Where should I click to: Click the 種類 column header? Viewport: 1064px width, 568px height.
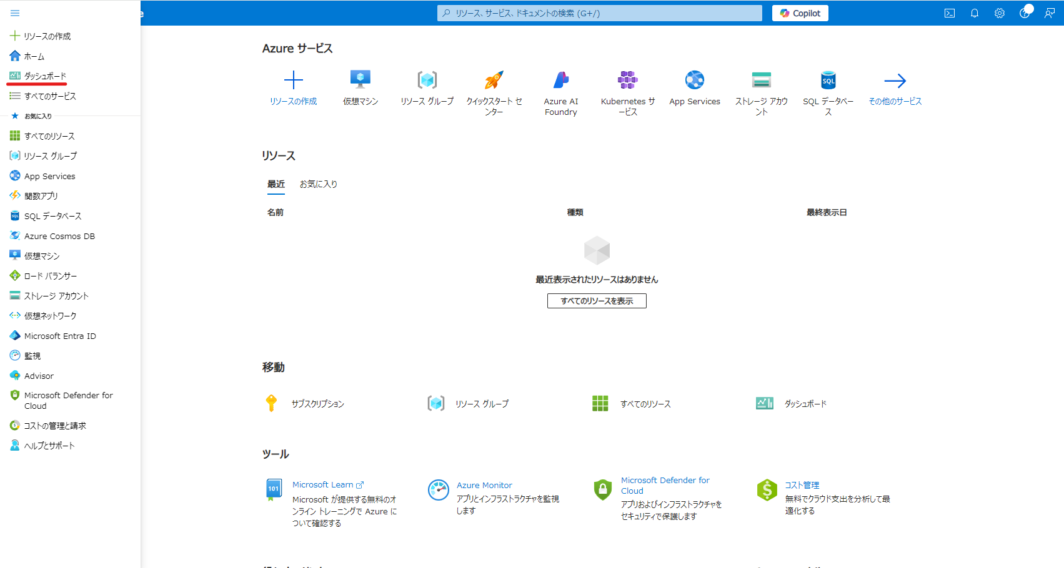575,212
